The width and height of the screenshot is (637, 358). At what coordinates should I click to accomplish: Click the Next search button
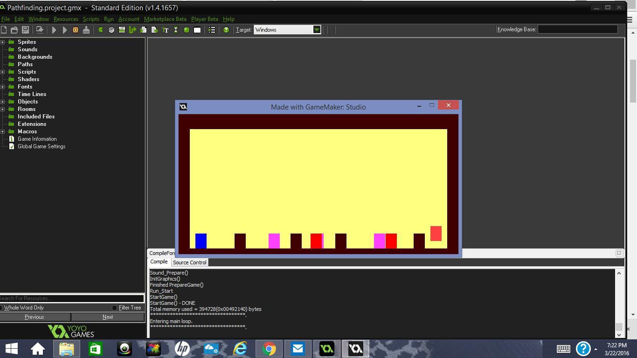[x=108, y=317]
